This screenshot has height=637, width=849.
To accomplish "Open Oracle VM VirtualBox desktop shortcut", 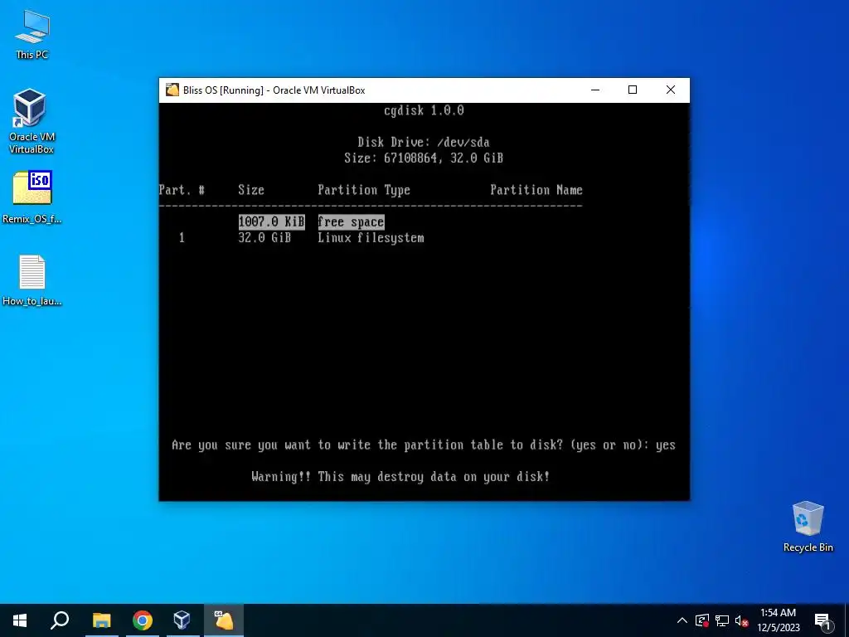I will tap(32, 121).
